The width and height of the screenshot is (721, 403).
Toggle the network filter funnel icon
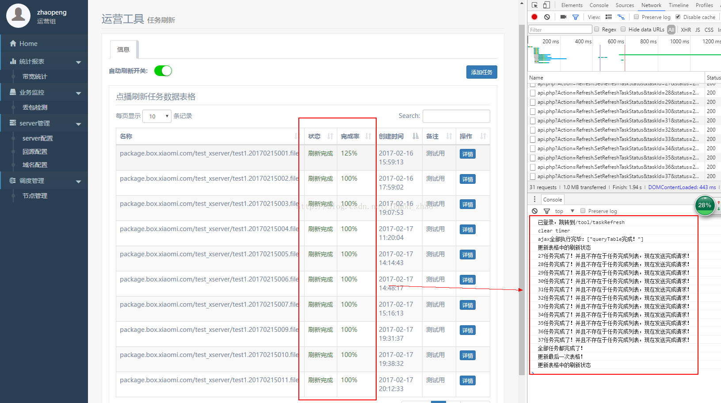pos(576,17)
